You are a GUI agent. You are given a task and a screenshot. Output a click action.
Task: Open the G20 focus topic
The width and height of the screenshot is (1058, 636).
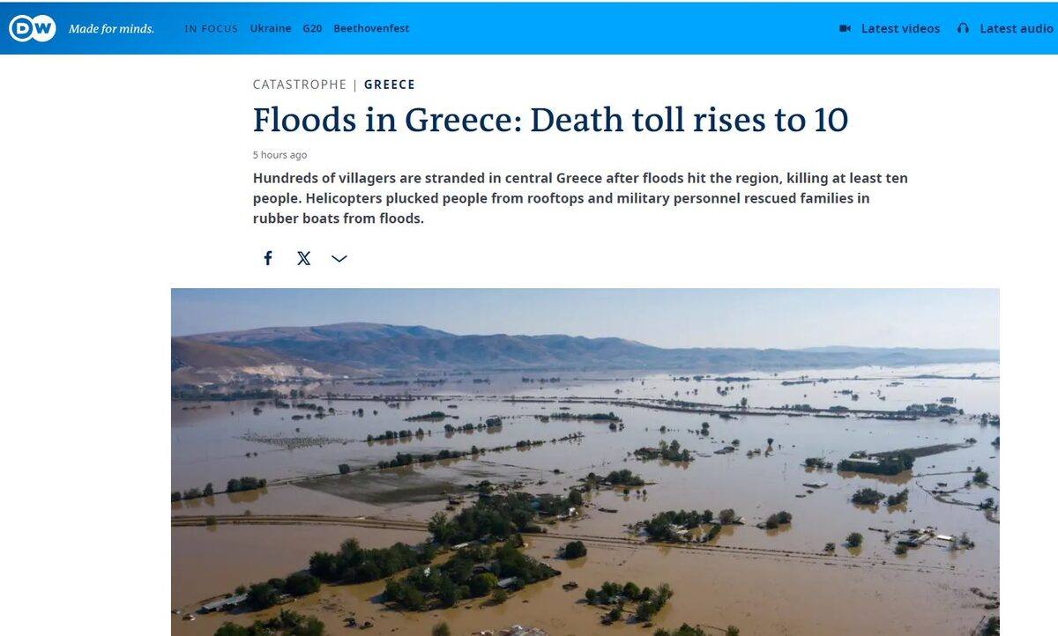(x=312, y=28)
